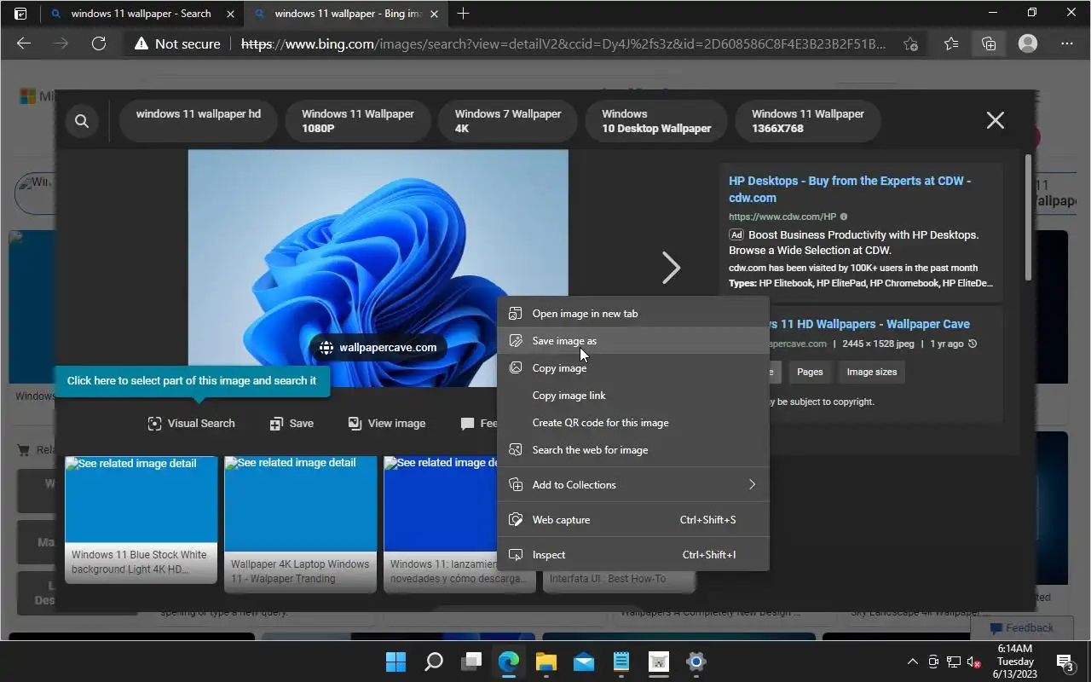
Task: Open the Windows Start menu
Action: (395, 662)
